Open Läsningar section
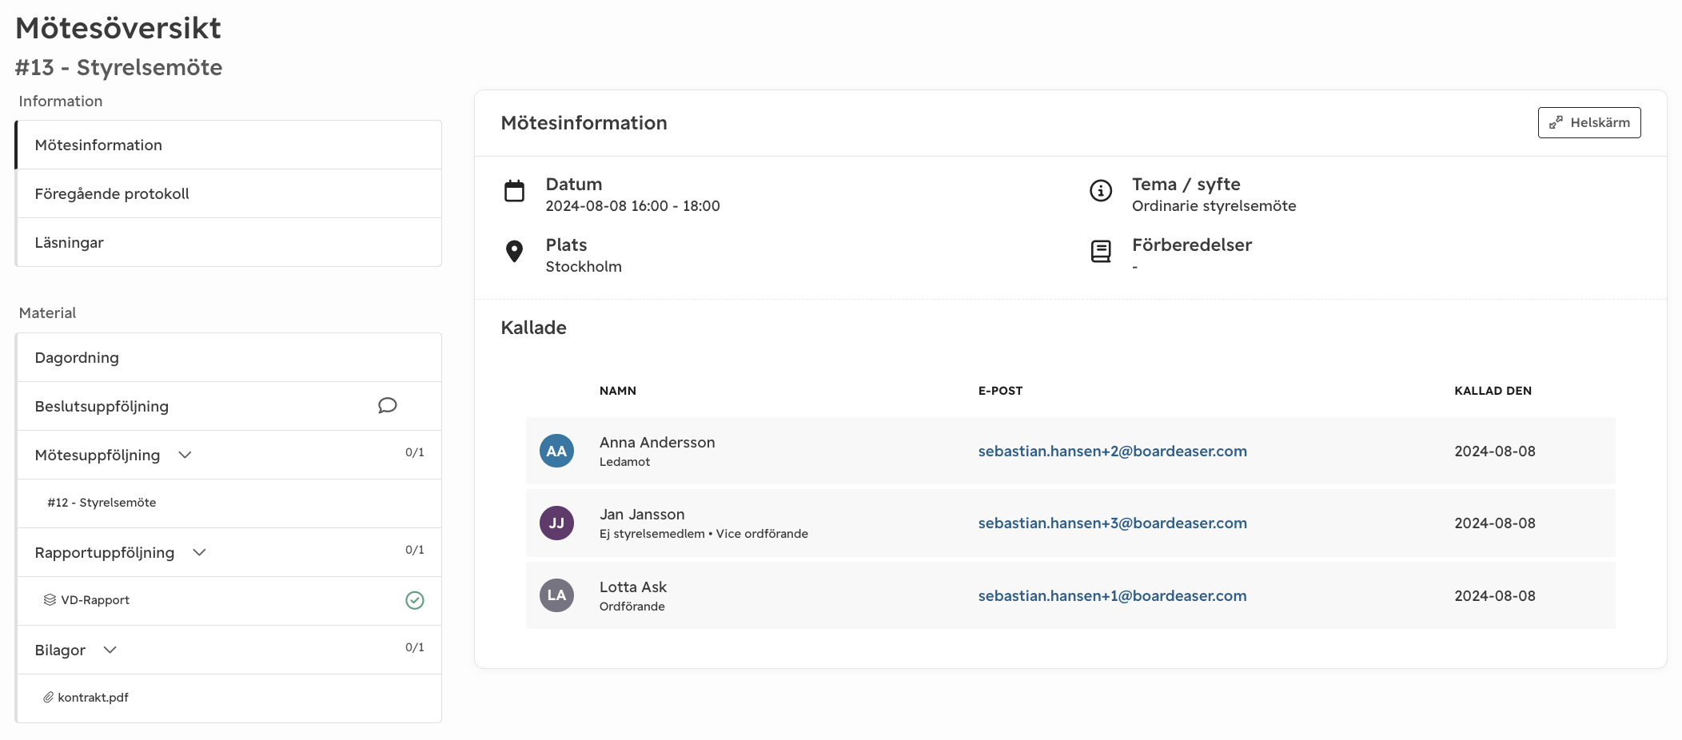The height and width of the screenshot is (740, 1682). pos(229,242)
